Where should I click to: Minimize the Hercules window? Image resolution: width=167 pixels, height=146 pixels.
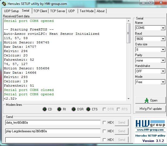click(143, 2)
